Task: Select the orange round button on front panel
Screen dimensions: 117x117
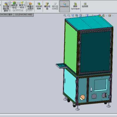Action: [x=82, y=97]
